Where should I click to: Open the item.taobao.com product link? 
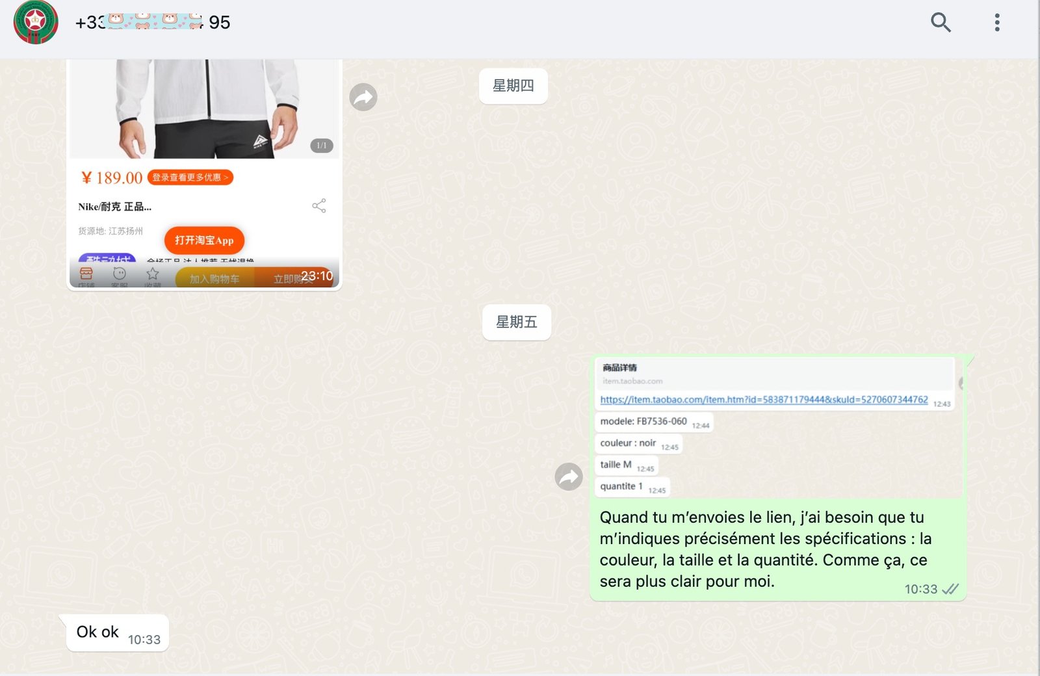coord(764,400)
